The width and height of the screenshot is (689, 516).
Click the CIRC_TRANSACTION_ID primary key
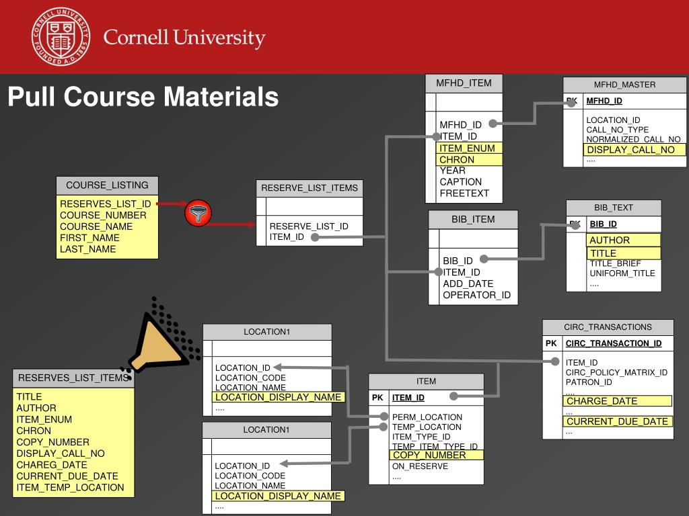614,343
